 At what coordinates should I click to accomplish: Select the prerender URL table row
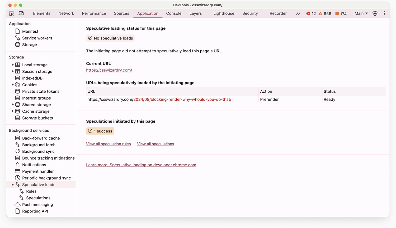coord(236,100)
